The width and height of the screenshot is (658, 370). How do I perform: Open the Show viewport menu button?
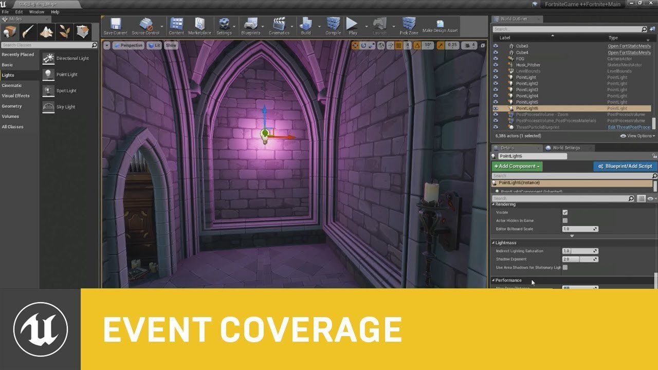(171, 45)
